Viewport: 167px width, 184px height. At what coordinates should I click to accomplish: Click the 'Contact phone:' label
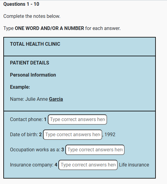point(26,120)
